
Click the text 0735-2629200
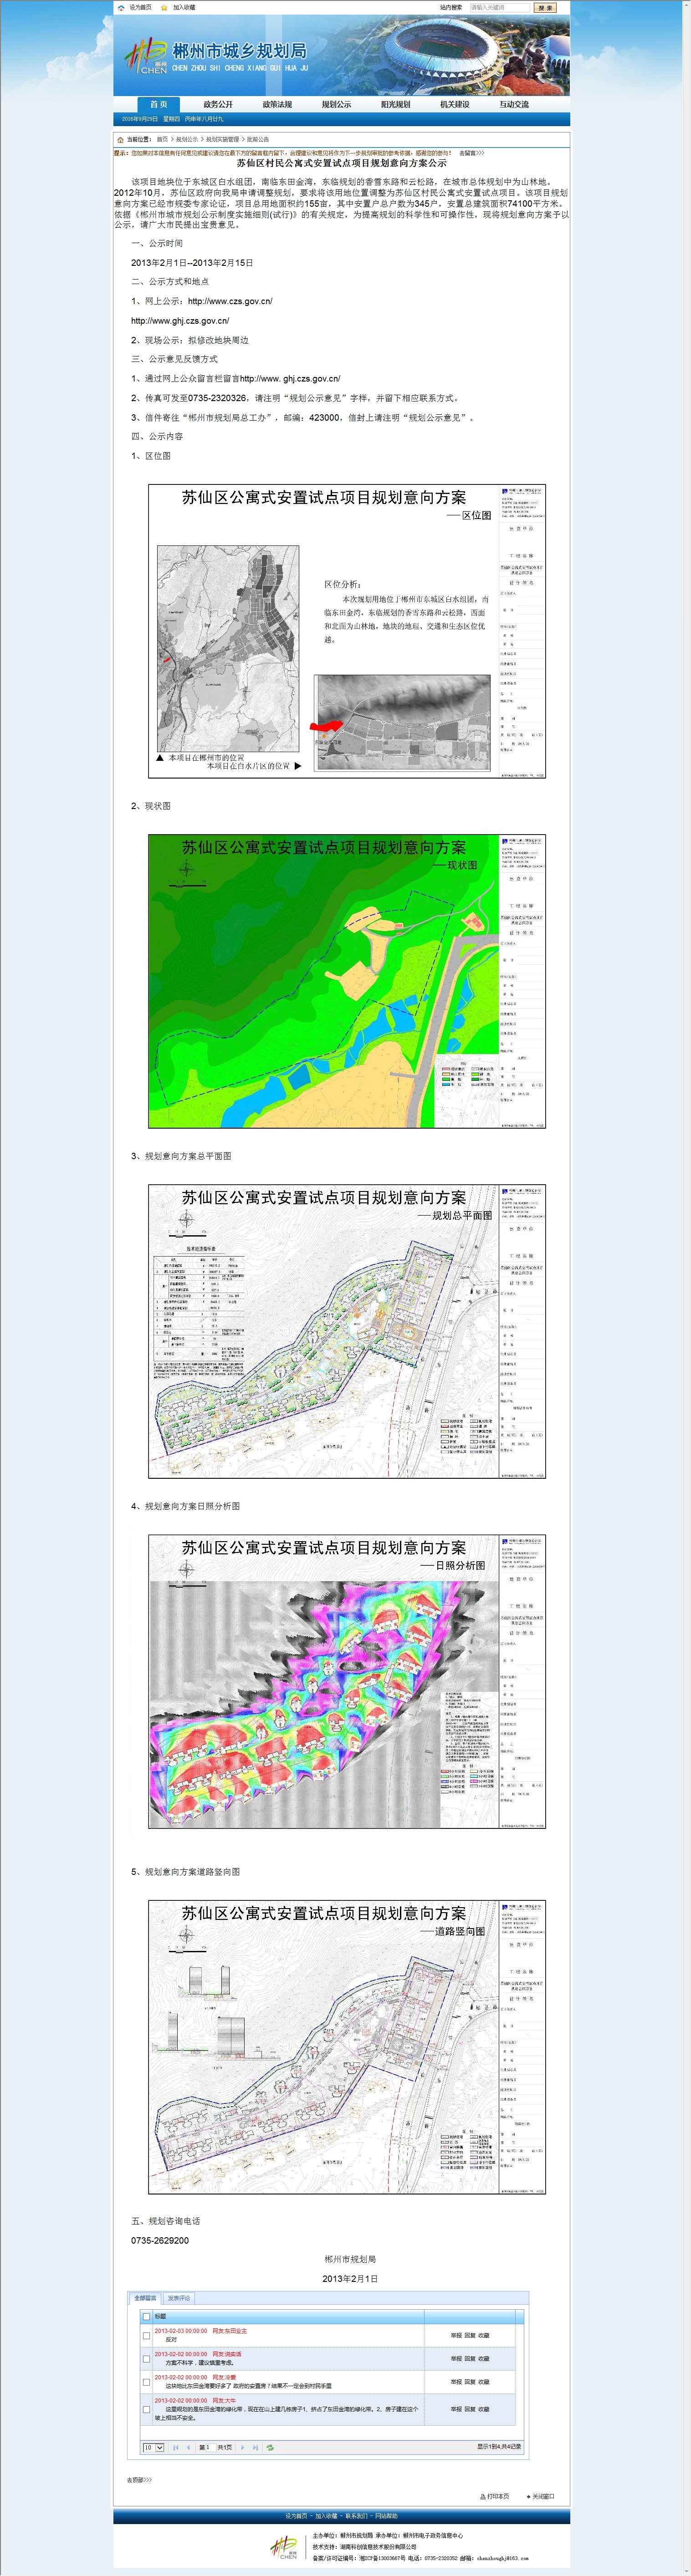click(160, 2241)
